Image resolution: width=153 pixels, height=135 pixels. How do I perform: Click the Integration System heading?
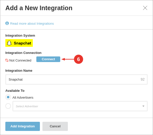[x=20, y=35]
